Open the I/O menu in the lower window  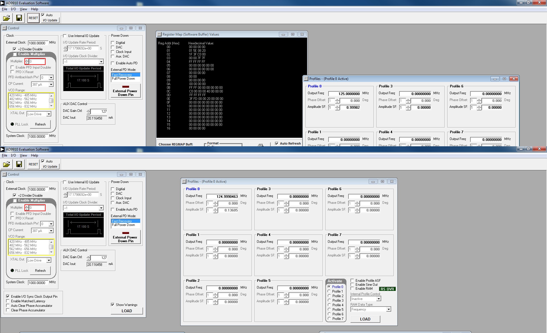[x=13, y=155]
